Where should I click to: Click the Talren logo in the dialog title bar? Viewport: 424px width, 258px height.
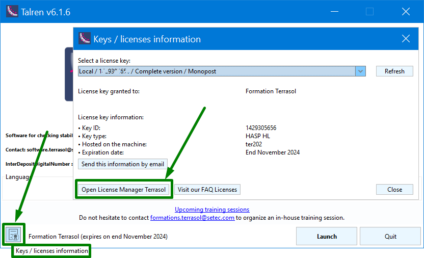click(85, 38)
